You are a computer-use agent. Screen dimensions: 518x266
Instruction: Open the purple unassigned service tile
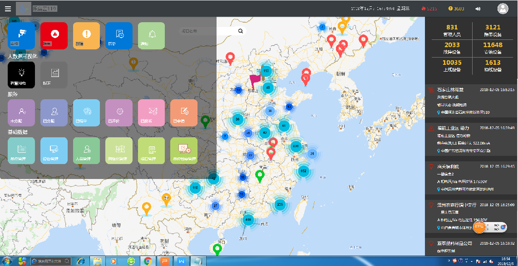tap(21, 113)
